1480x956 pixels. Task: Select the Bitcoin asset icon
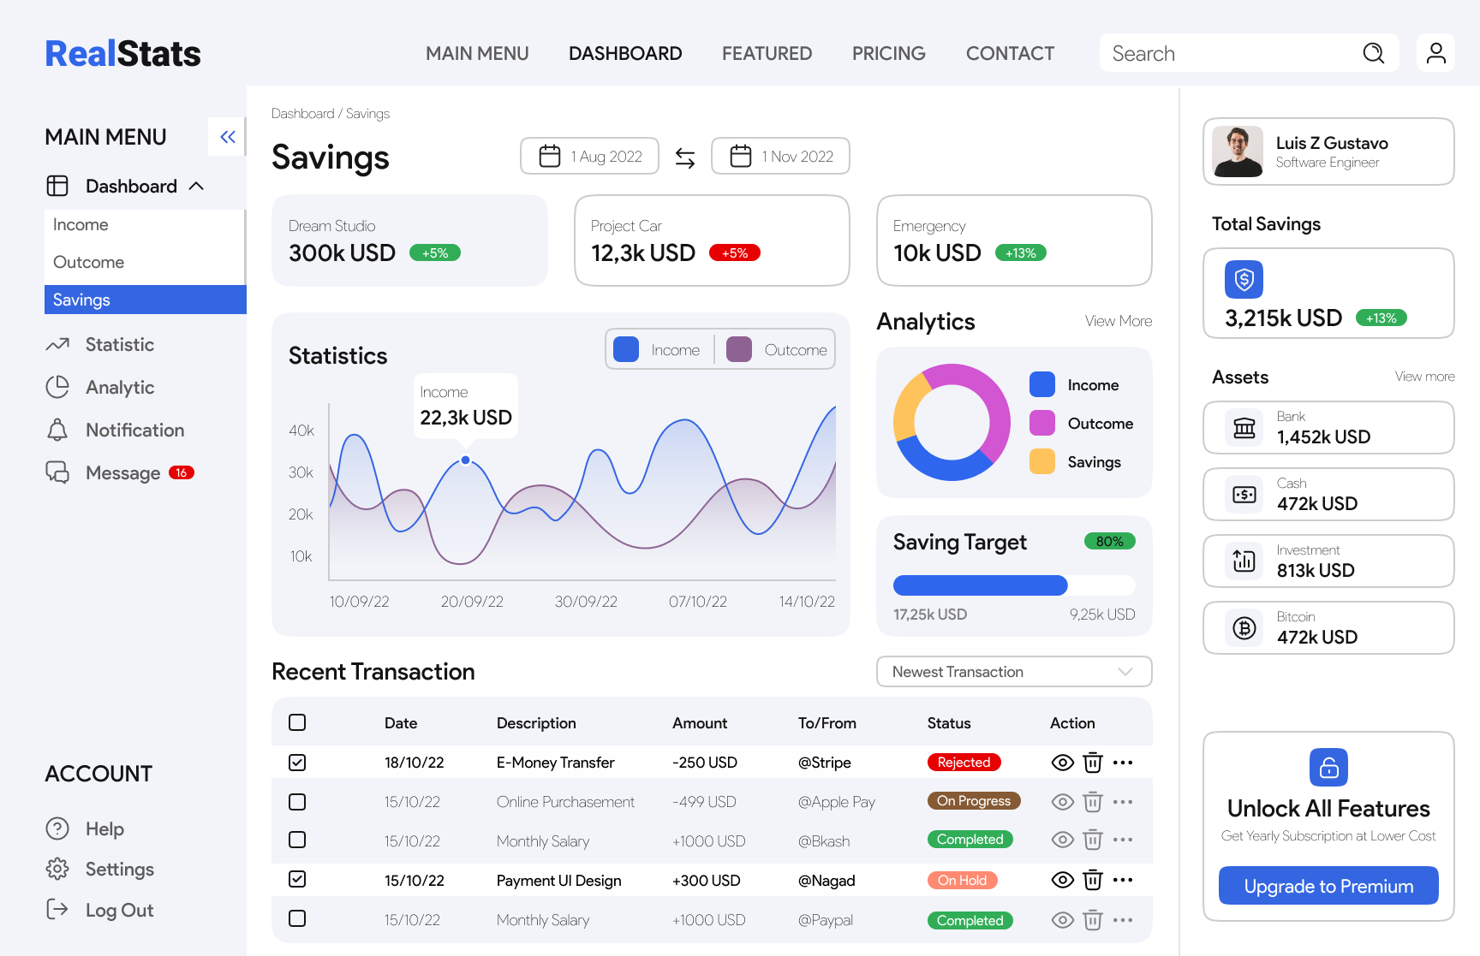click(1244, 627)
